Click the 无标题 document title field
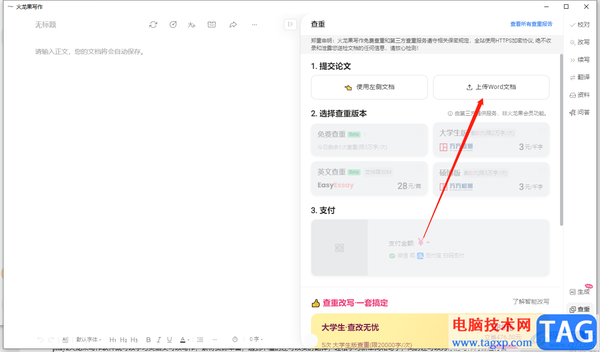Screen dimensions: 600x352 point(46,25)
